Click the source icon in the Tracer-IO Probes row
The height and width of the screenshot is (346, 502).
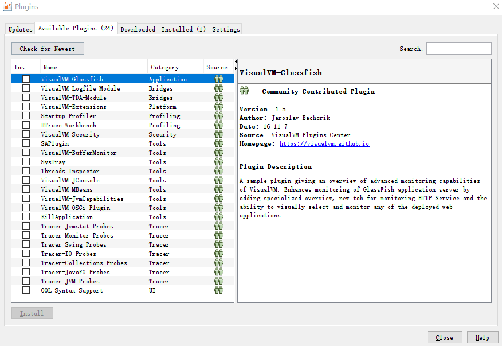click(x=219, y=254)
